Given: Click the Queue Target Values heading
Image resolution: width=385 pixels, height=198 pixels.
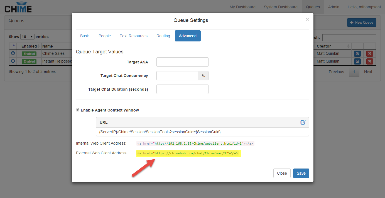Looking at the screenshot, I should 100,52.
